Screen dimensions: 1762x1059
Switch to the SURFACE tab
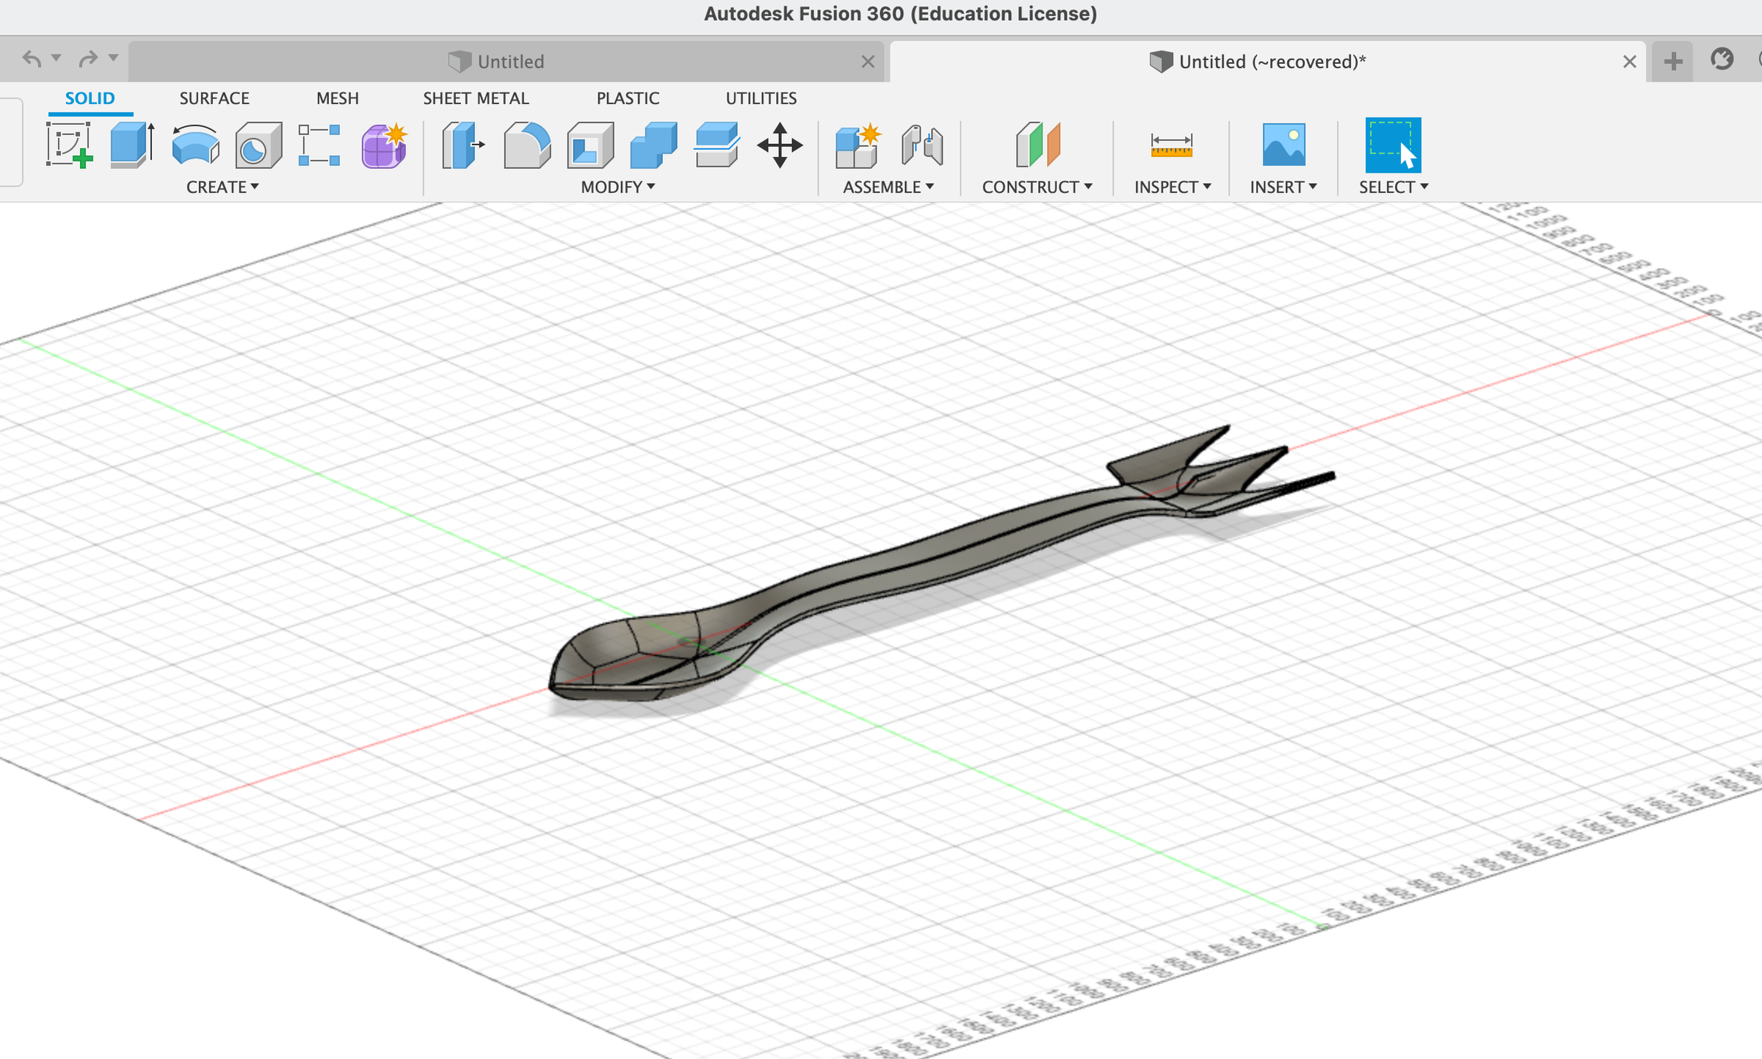tap(214, 98)
